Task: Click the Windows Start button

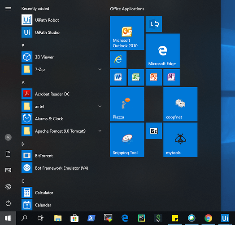Action: click(8, 218)
